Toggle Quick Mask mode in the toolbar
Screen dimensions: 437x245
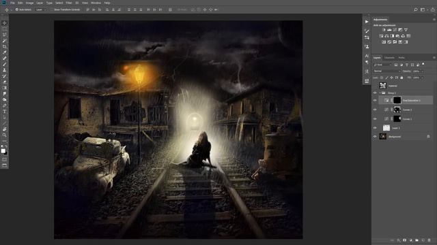pos(5,159)
